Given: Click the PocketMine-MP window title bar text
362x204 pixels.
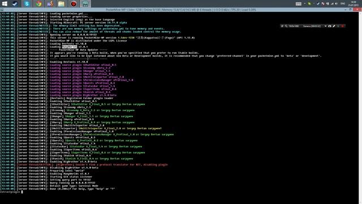Looking at the screenshot, I should point(181,10).
